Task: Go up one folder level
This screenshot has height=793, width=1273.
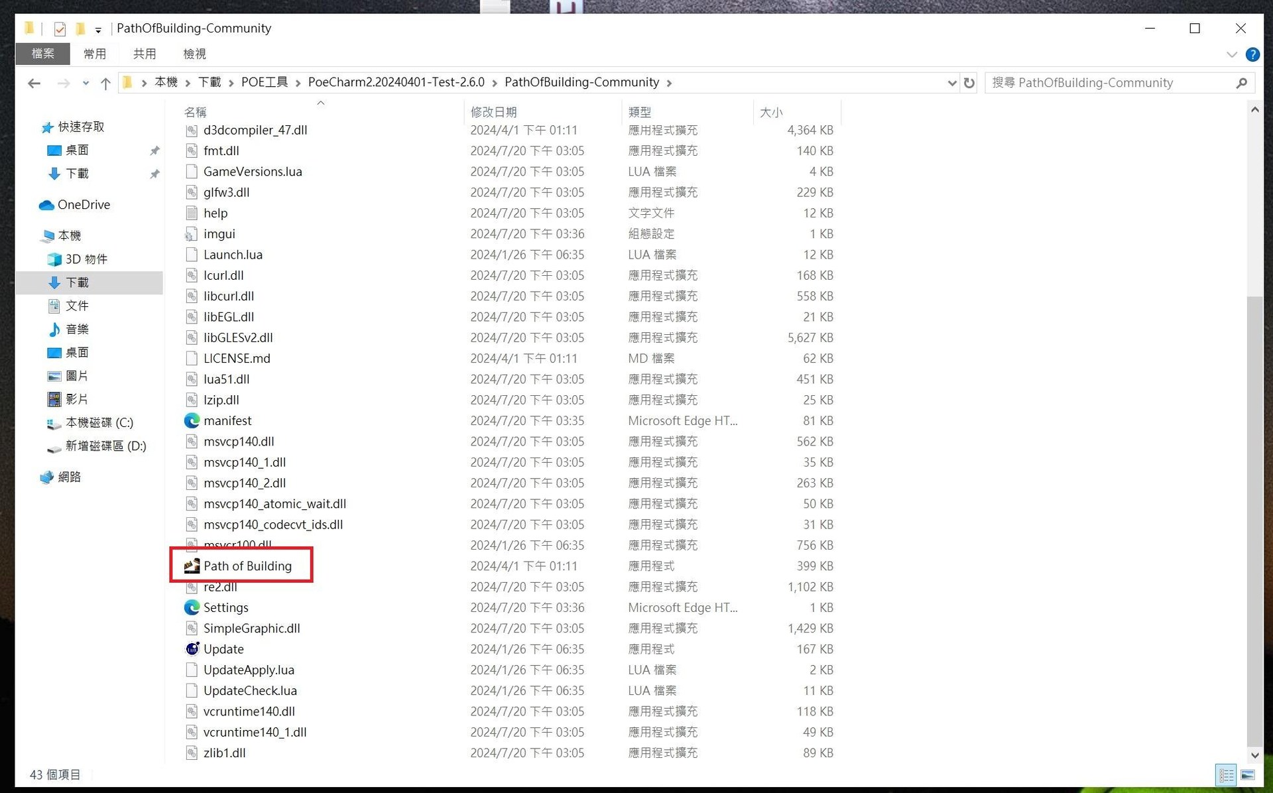Action: tap(105, 83)
